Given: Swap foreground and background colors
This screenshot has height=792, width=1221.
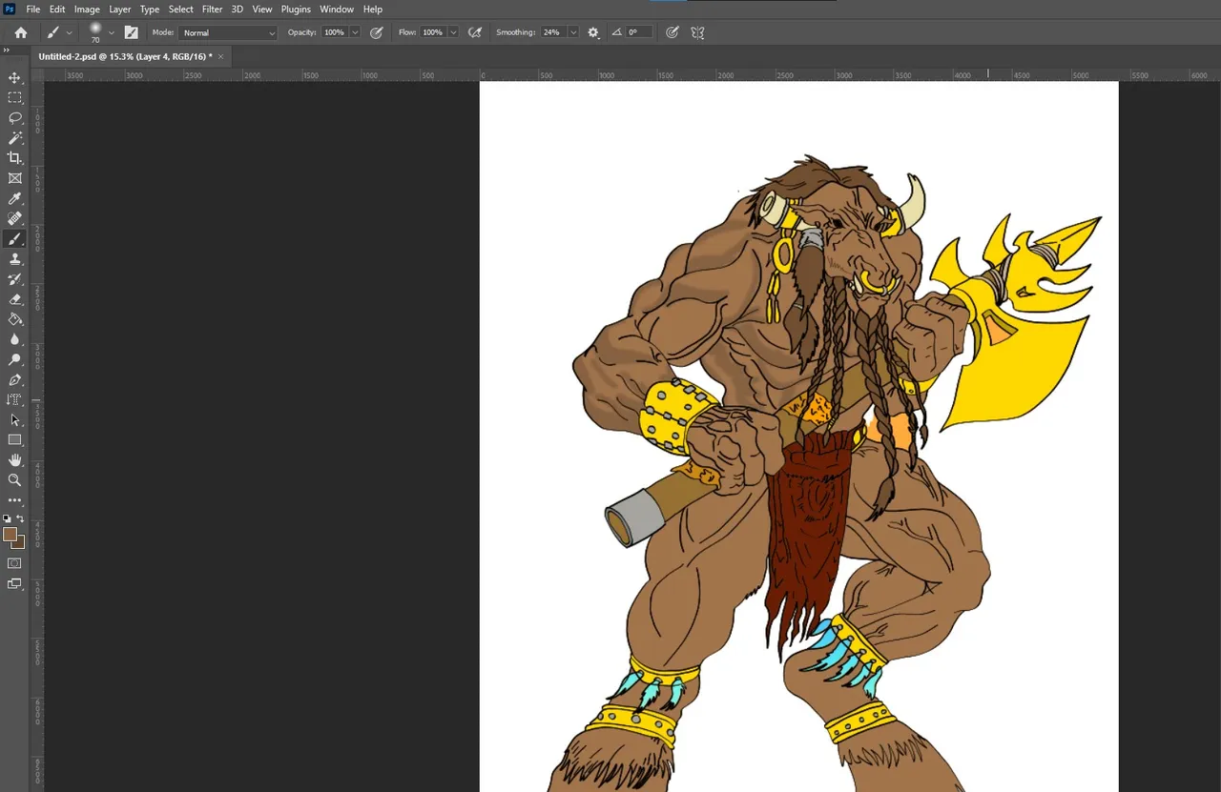Looking at the screenshot, I should (x=21, y=518).
